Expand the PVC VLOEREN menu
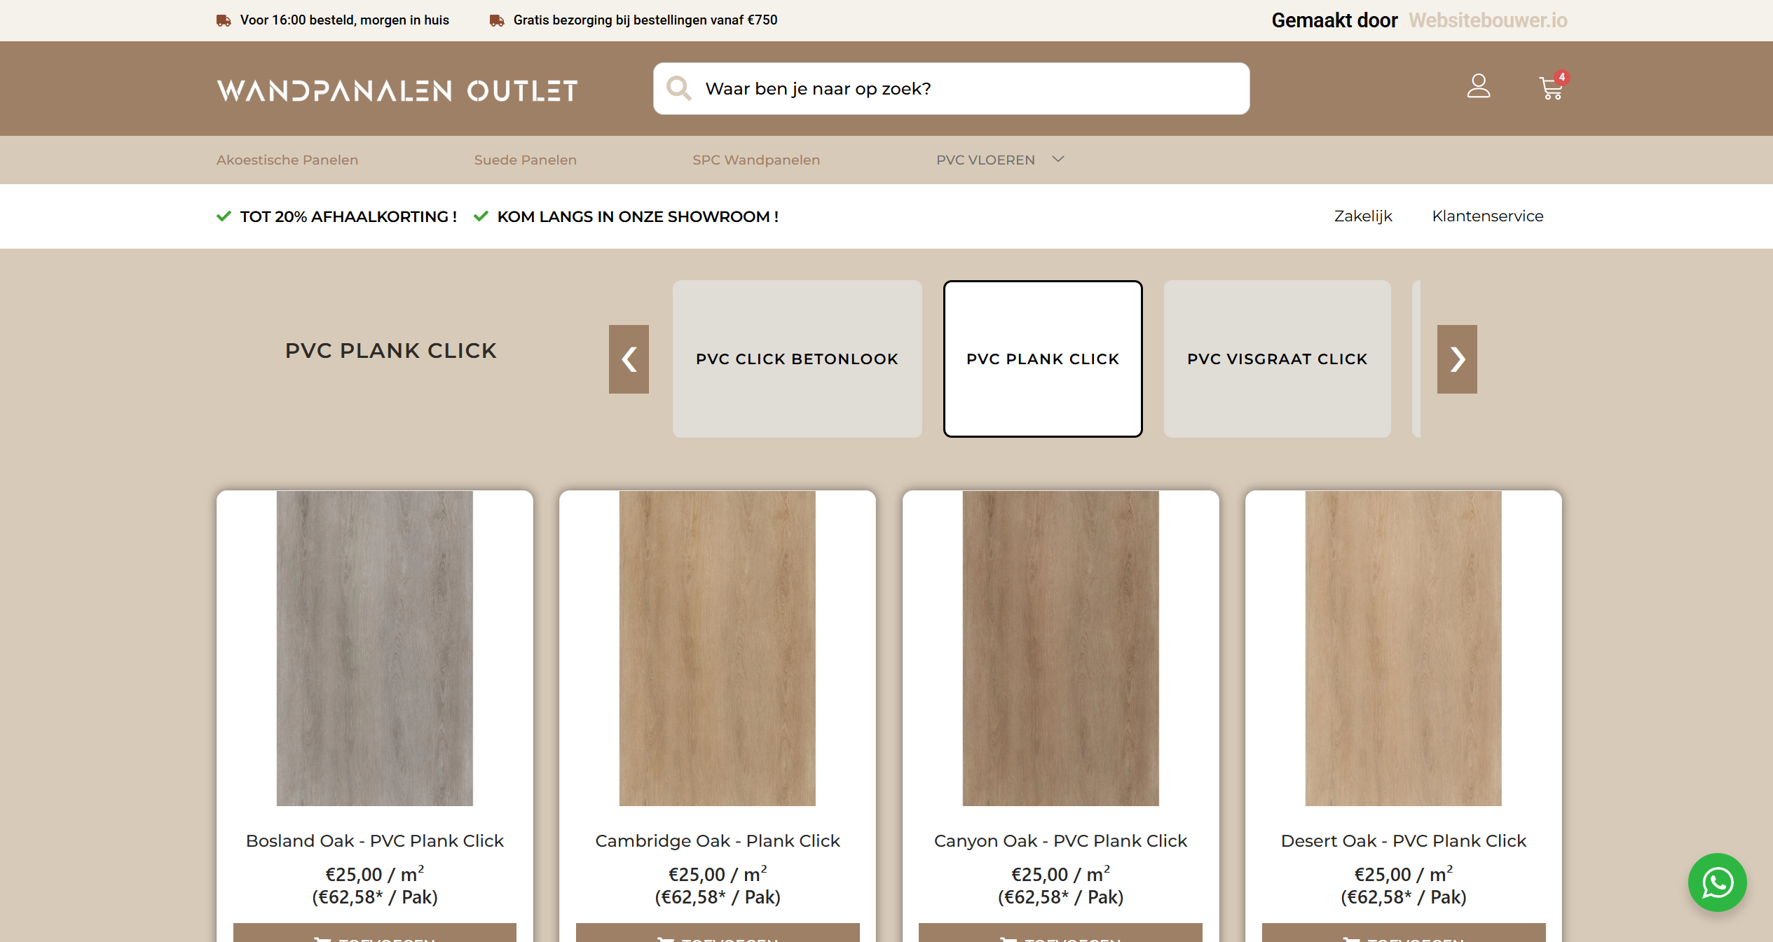 1000,160
